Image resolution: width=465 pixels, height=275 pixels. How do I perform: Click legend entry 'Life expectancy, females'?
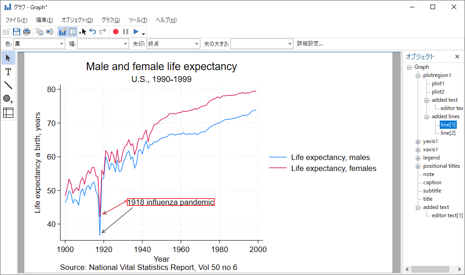[x=334, y=168]
